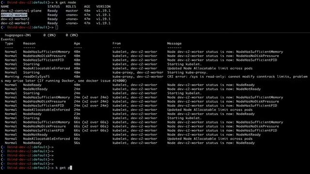Click the 'Warning' event type

pos(12,76)
